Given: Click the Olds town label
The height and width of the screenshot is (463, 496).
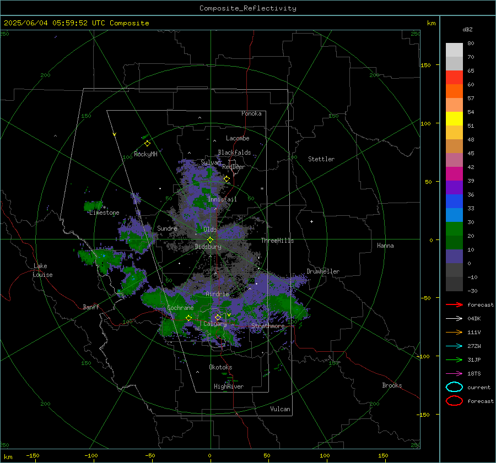Looking at the screenshot, I should (210, 230).
